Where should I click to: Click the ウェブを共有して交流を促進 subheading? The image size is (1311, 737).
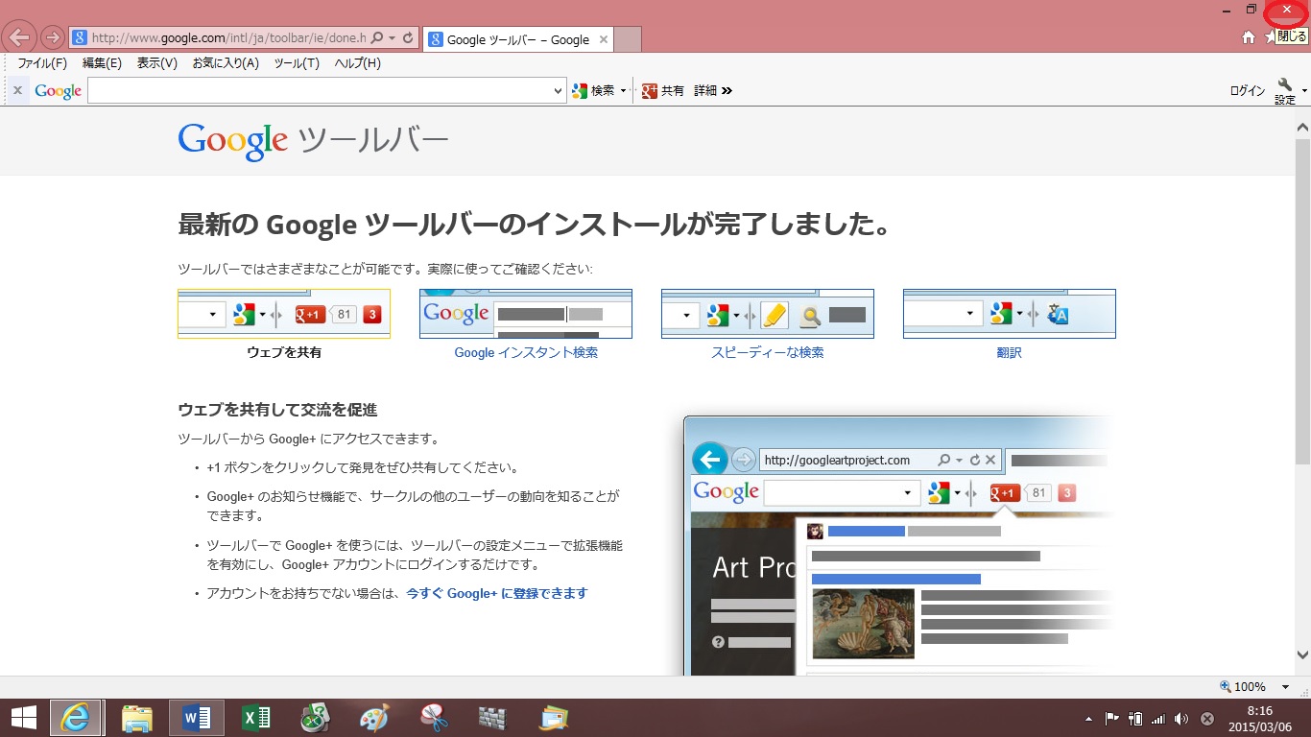tap(277, 410)
